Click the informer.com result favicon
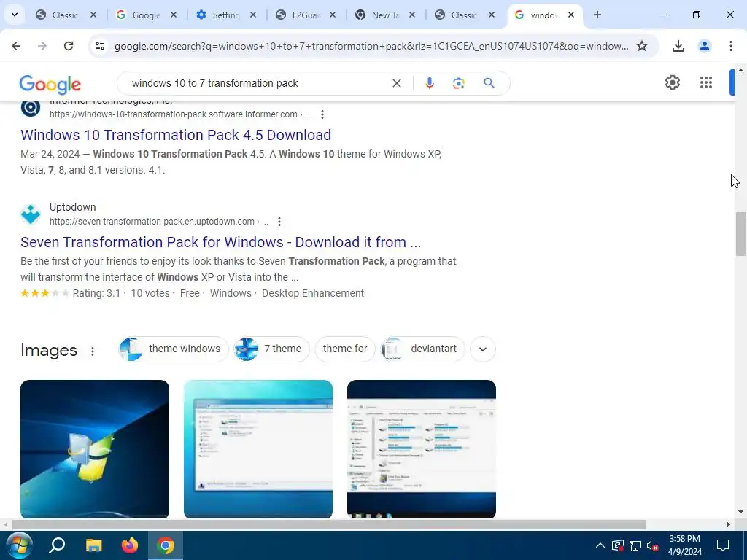Viewport: 747px width, 560px height. pyautogui.click(x=31, y=108)
